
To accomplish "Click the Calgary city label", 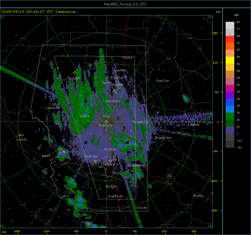I will (x=109, y=164).
